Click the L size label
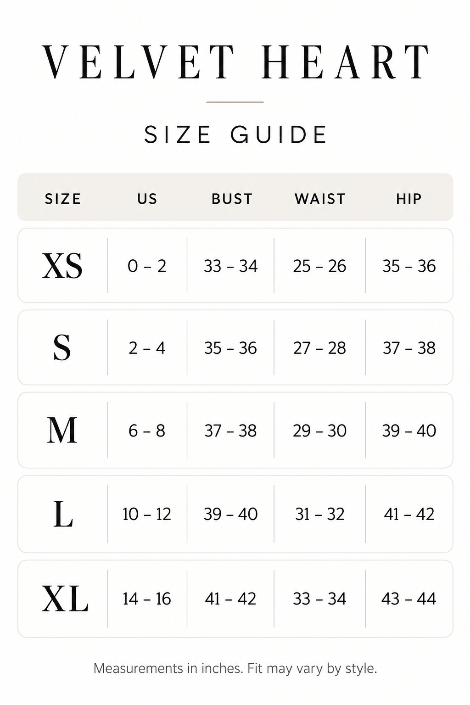 point(63,514)
